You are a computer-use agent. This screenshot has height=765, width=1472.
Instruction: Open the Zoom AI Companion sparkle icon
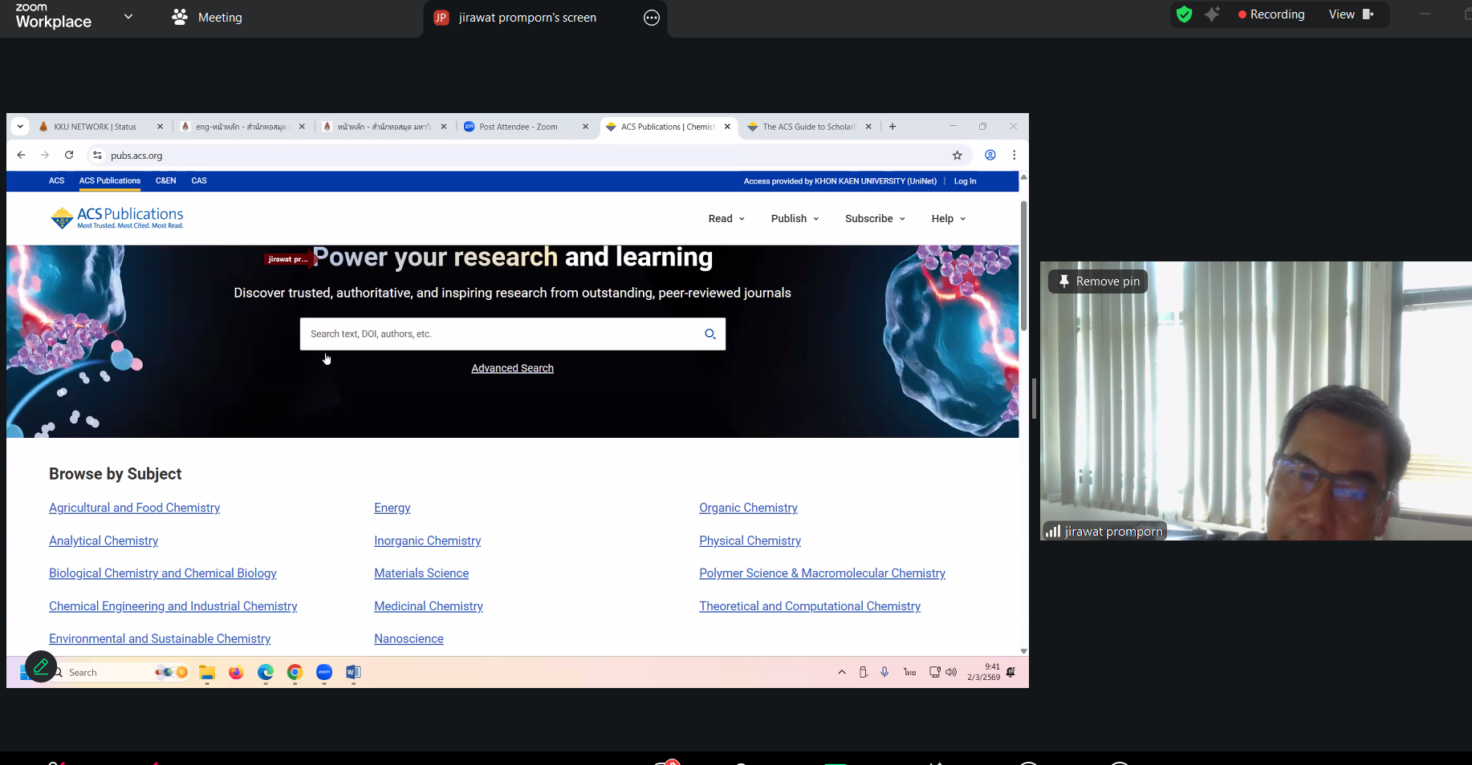tap(1212, 14)
